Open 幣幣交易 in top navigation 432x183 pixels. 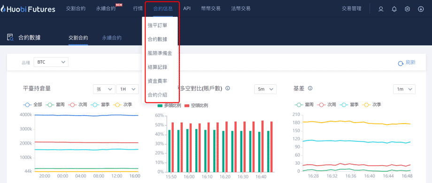pos(211,8)
